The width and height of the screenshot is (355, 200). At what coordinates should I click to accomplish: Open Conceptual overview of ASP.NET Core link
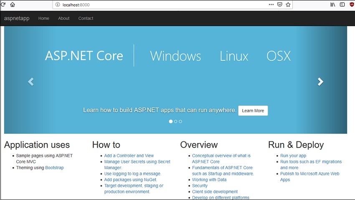coord(221,158)
